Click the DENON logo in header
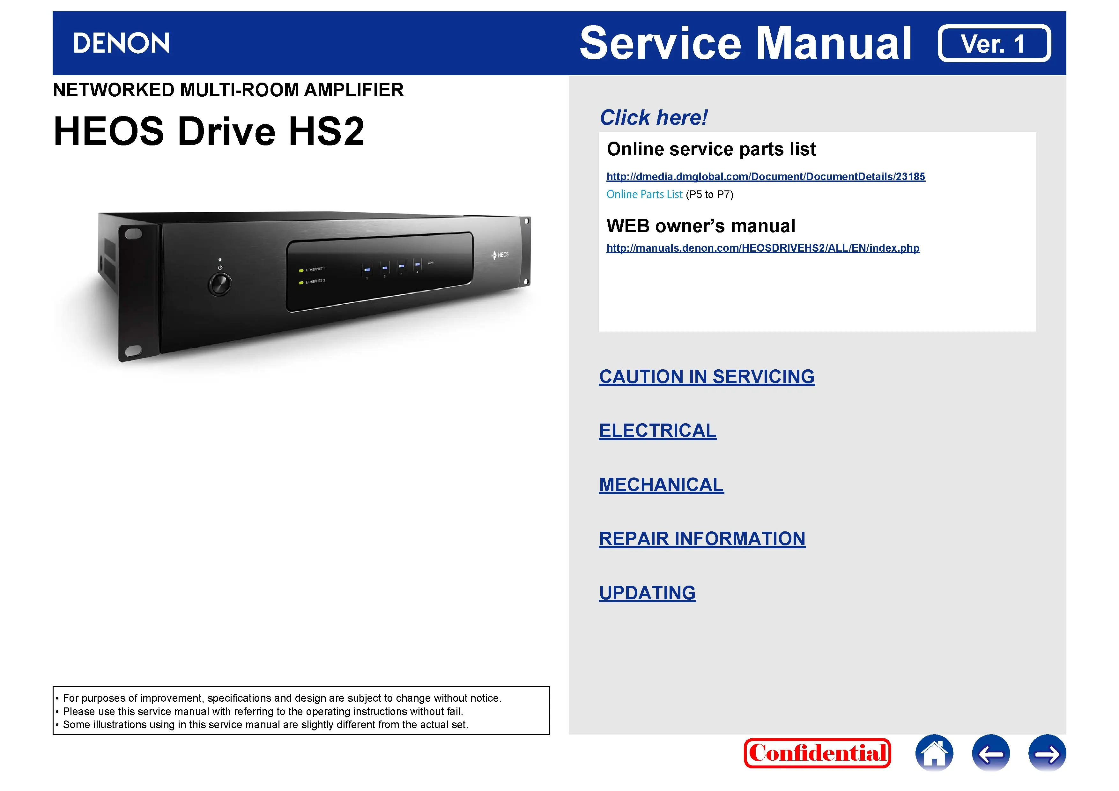Screen dimensions: 1119x791 tap(121, 43)
